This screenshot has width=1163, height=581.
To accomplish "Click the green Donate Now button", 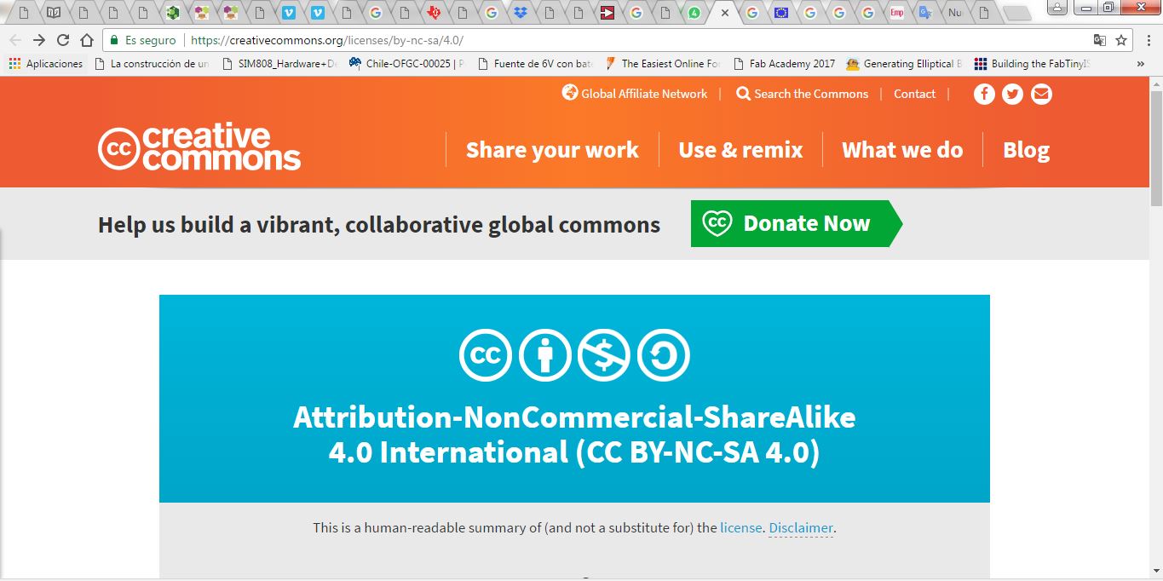I will (797, 223).
